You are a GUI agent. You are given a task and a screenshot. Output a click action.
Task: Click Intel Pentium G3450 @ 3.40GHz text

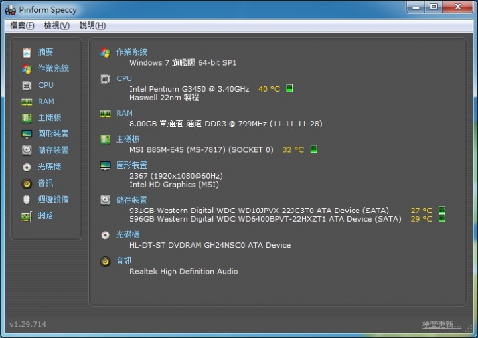click(x=189, y=89)
